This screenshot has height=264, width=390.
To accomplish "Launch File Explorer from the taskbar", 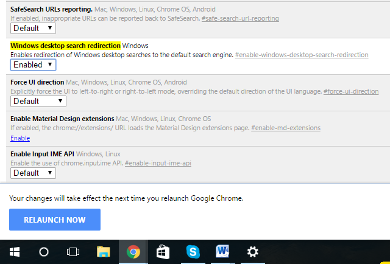I will 103,251.
